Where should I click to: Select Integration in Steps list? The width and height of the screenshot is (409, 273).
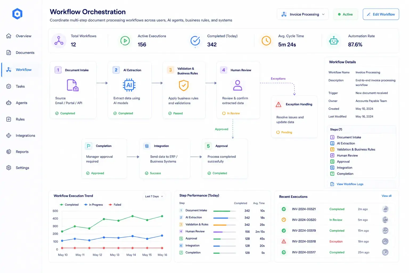(x=341, y=168)
